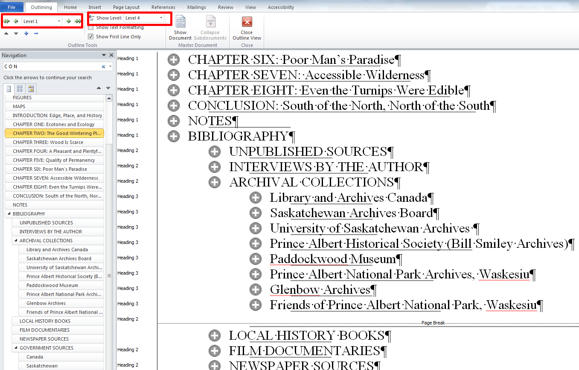Open the File tab
Image resolution: width=579 pixels, height=370 pixels.
(x=12, y=7)
